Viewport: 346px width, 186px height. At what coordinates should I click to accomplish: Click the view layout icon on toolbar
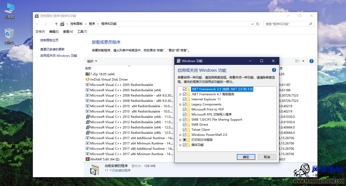[297, 61]
